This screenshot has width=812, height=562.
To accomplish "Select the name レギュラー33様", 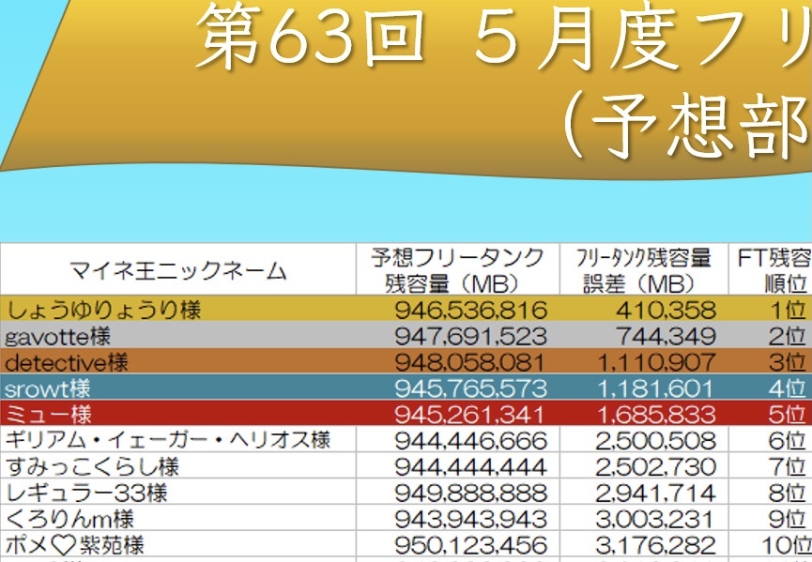I will coord(86,493).
